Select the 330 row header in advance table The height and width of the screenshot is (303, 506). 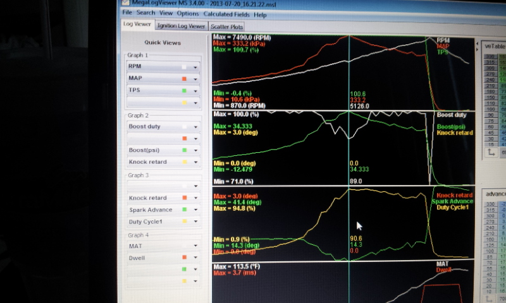pyautogui.click(x=491, y=204)
